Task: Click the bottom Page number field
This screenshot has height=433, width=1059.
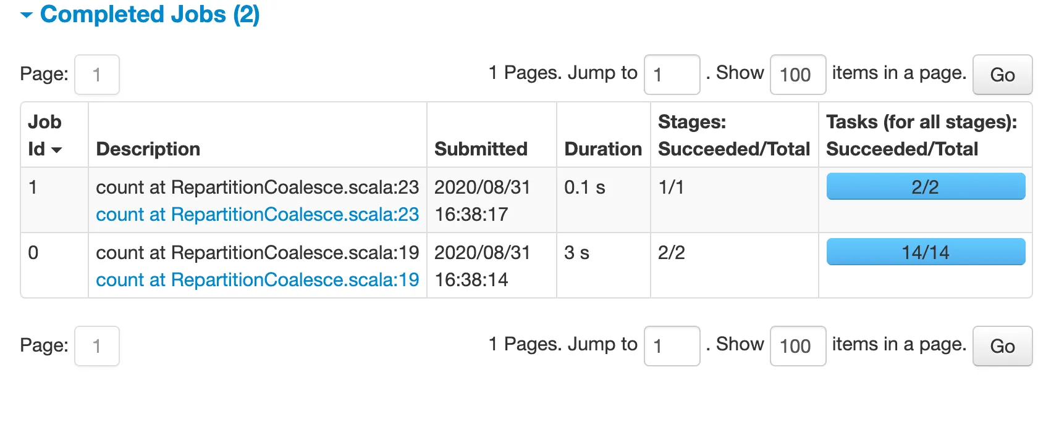Action: [96, 346]
